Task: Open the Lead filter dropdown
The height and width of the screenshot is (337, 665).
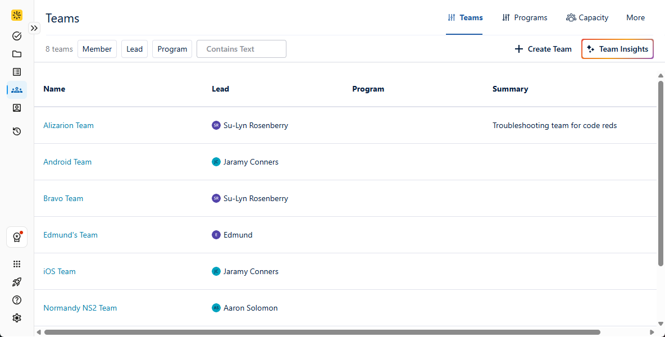Action: 134,49
